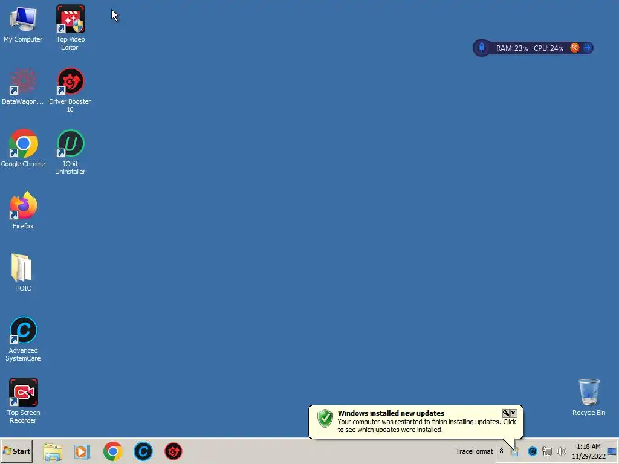The image size is (619, 464).
Task: Click the Windows Update tray icon
Action: [x=514, y=451]
